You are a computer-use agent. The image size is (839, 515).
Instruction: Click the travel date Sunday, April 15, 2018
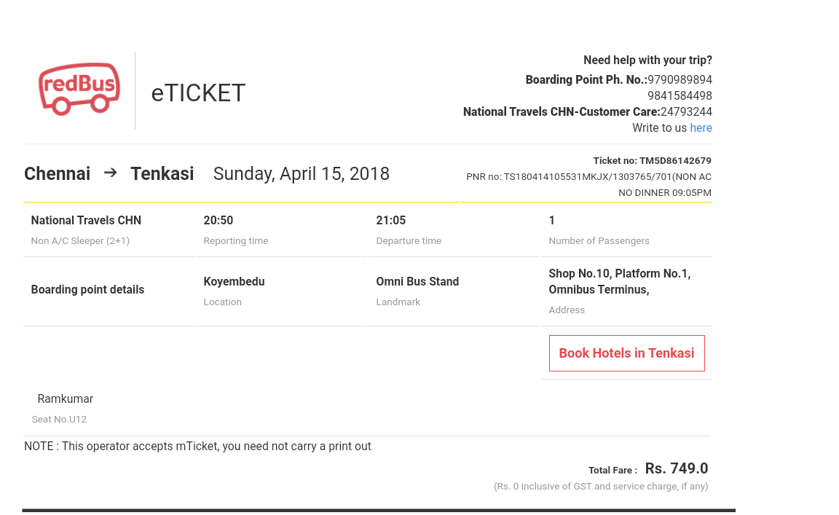pyautogui.click(x=302, y=174)
